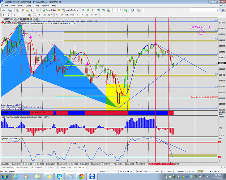Toggle the Navigator favorites icon

(x=27, y=10)
